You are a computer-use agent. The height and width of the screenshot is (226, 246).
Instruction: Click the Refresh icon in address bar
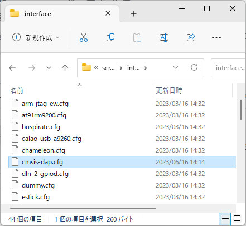[x=194, y=67]
